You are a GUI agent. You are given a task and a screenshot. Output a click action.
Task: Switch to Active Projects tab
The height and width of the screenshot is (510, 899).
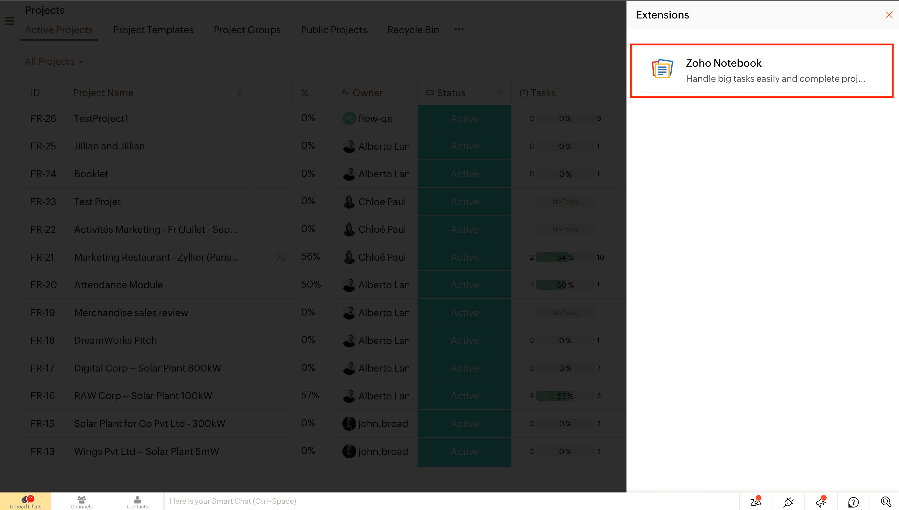(x=59, y=30)
